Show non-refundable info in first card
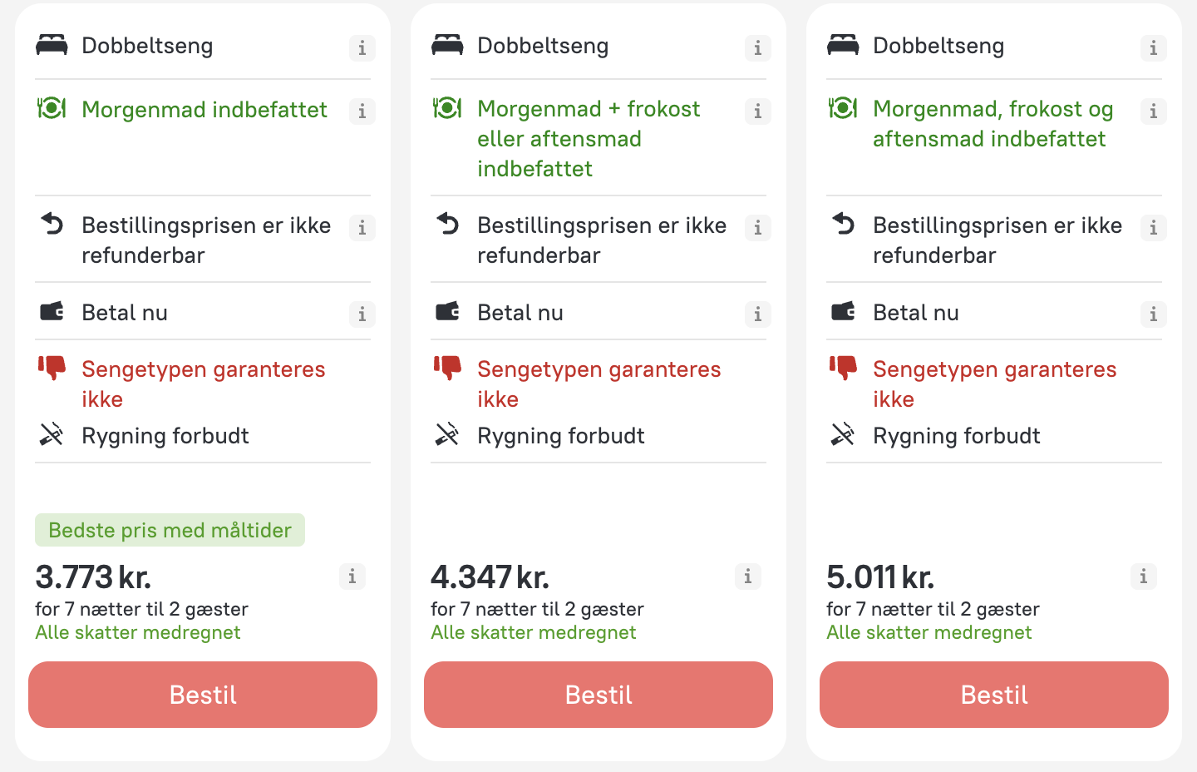The width and height of the screenshot is (1197, 772). [362, 228]
